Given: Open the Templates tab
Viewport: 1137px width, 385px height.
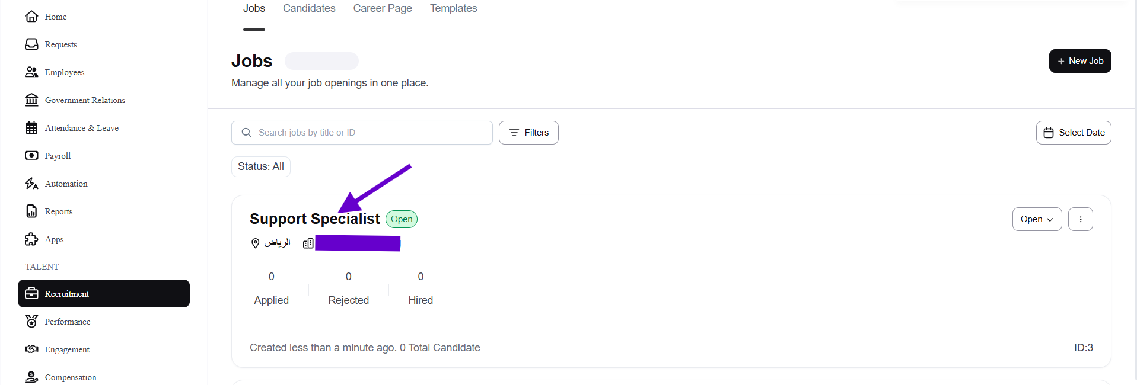Looking at the screenshot, I should tap(453, 8).
